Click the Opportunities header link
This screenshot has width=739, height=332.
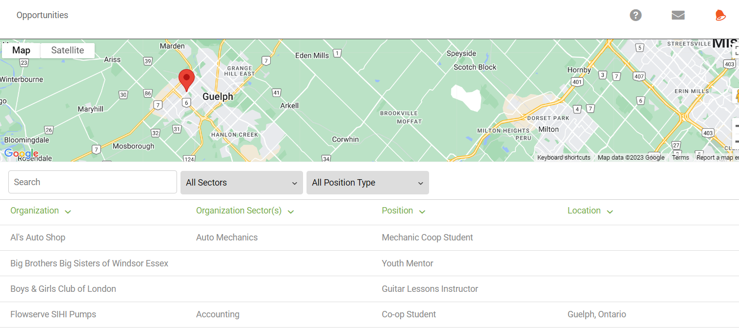pyautogui.click(x=42, y=15)
